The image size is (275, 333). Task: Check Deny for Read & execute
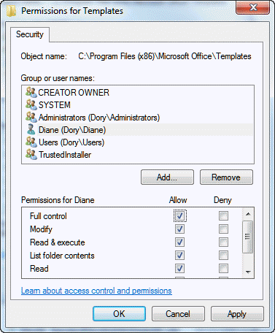(223, 242)
